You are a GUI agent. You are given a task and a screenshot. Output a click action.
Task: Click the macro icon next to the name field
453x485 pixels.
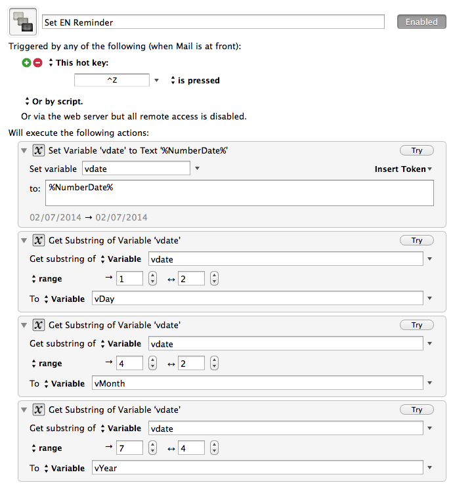point(23,22)
